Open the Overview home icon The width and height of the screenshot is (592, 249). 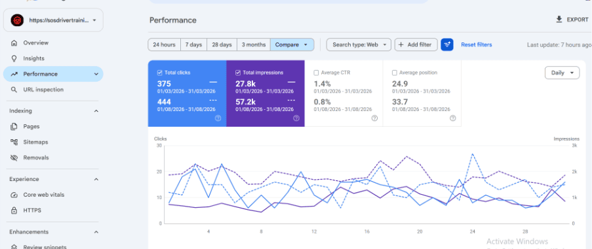14,43
